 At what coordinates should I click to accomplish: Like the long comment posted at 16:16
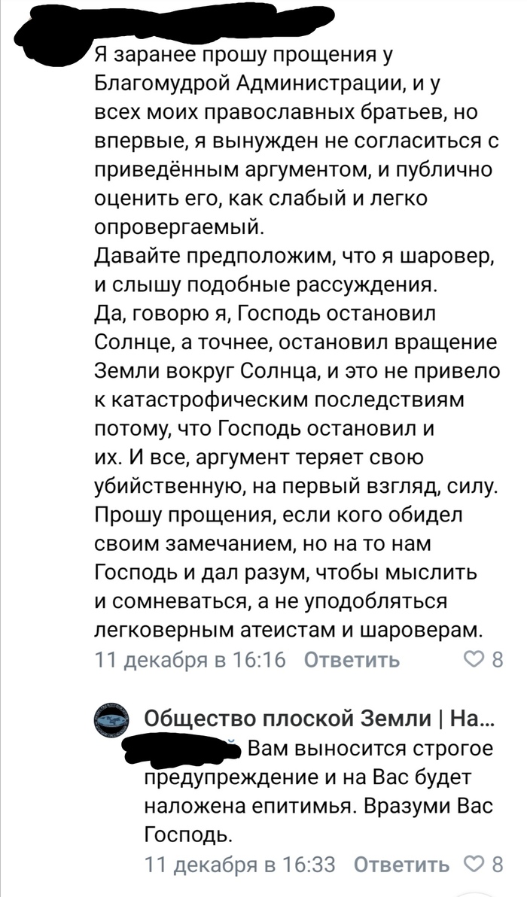[x=474, y=660]
